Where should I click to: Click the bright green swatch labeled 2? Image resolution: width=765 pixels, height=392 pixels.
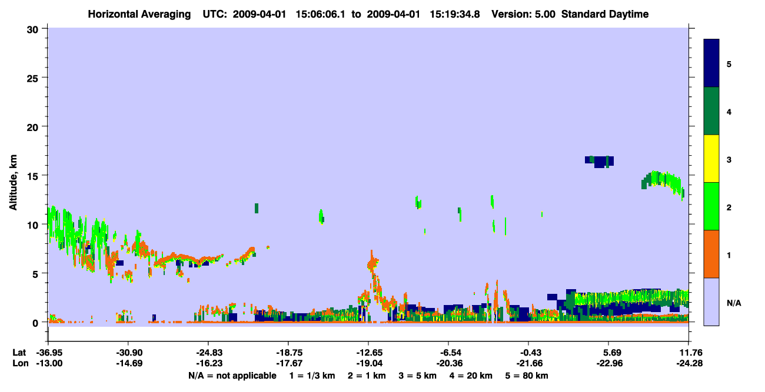point(711,206)
